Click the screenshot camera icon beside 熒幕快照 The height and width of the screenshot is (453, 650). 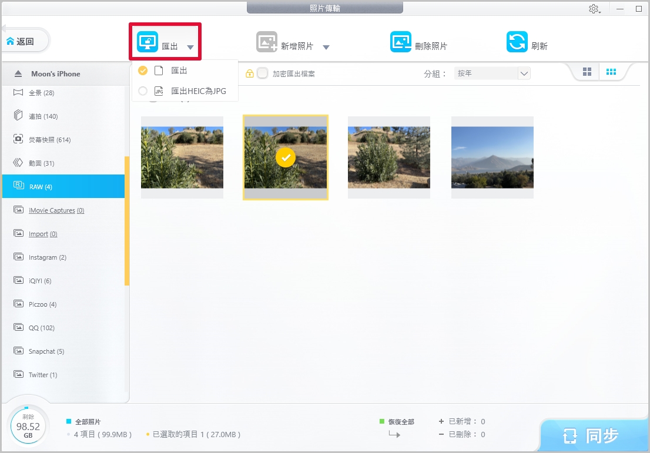coord(18,139)
